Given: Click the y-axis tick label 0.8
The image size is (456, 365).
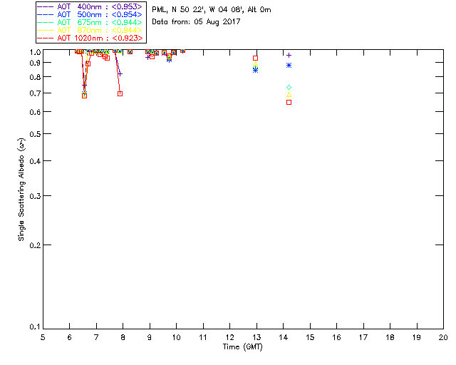Looking at the screenshot, I should click(x=35, y=77).
